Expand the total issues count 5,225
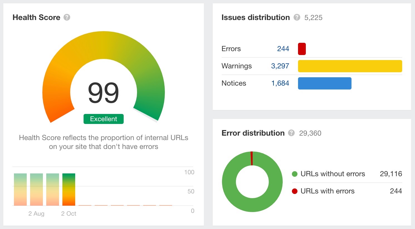415x229 pixels. (313, 18)
